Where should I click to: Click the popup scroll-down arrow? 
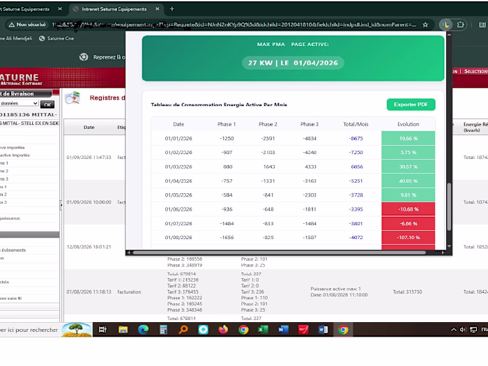click(449, 246)
